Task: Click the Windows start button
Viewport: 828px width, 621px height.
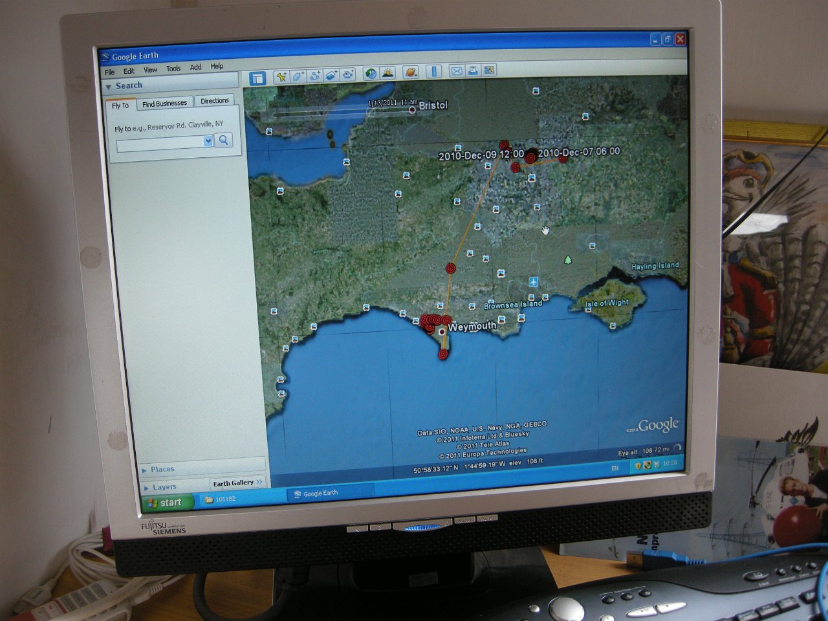Action: click(167, 503)
